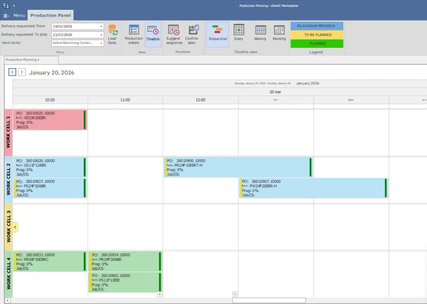
Task: Switch to the Monthly timeline view
Action: coord(279,34)
